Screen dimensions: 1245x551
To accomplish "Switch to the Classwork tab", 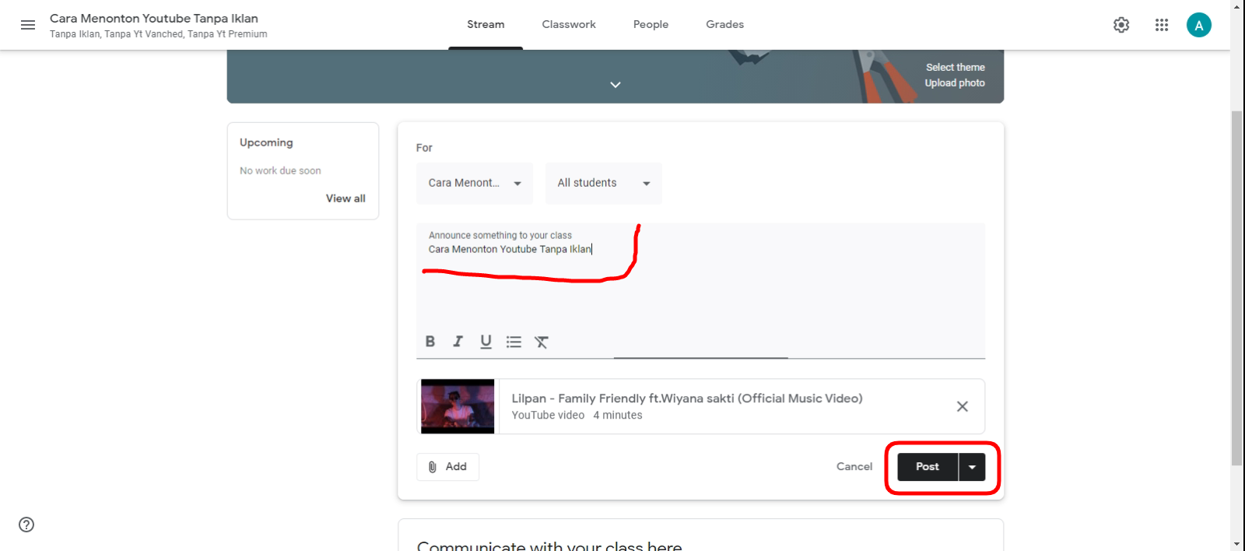I will coord(569,25).
